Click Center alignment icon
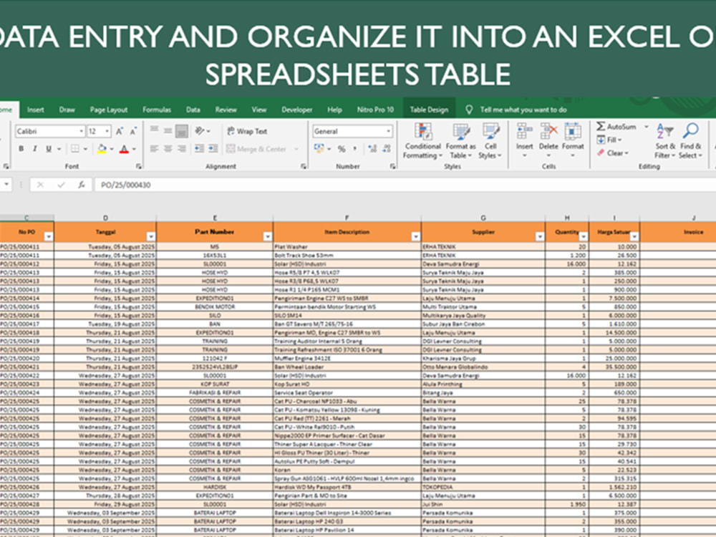Screen dimensions: 716x537 [x=168, y=149]
